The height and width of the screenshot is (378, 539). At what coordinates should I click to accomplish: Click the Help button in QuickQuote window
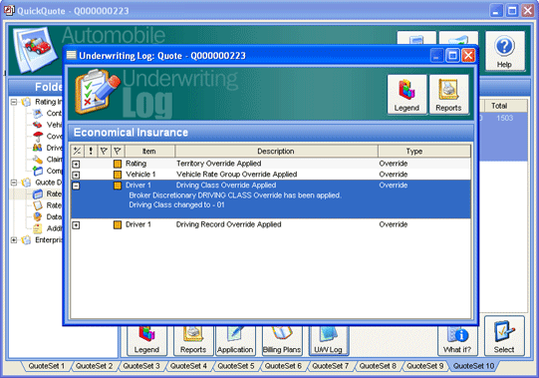(x=504, y=51)
